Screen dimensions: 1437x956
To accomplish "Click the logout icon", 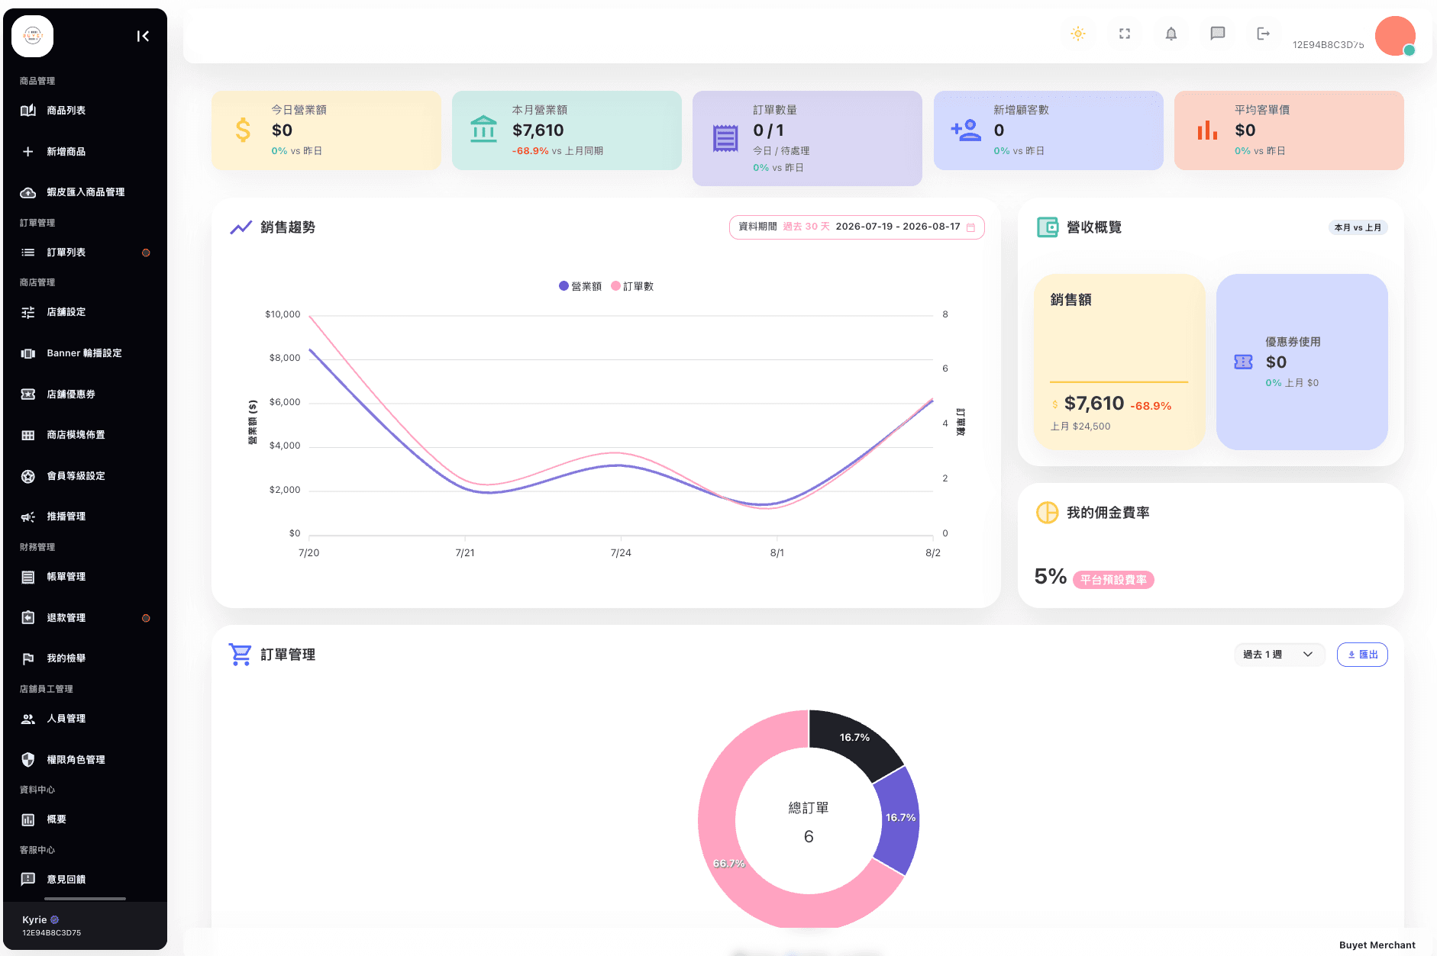I will [1264, 34].
